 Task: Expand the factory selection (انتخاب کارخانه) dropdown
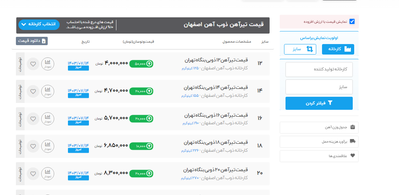coord(38,25)
